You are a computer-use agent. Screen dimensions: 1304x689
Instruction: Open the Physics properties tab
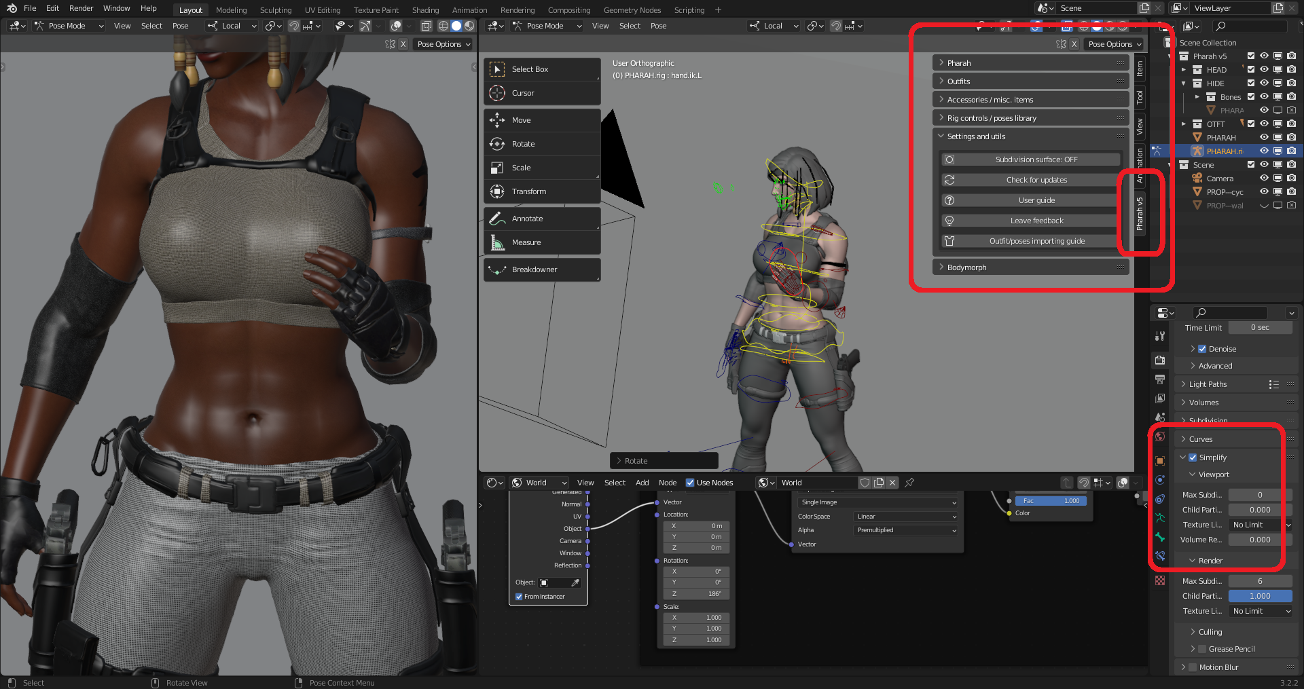(1160, 480)
